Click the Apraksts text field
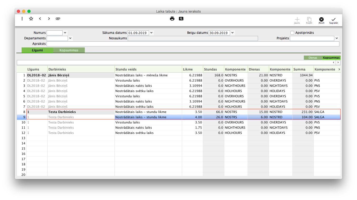357x200 pixels. tap(193, 44)
